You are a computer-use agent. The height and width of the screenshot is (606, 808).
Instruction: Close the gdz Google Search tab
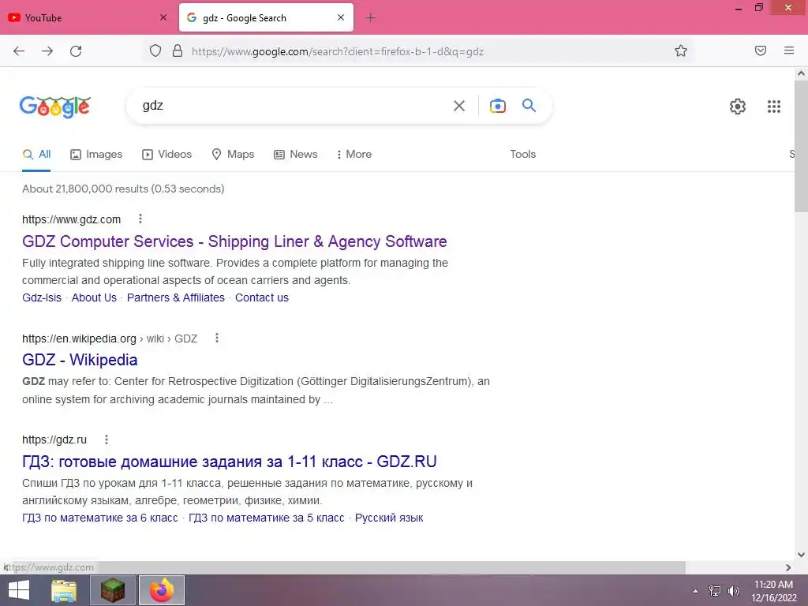coord(341,17)
